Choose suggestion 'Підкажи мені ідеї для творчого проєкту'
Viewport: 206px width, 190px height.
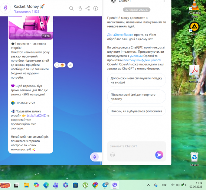point(136,96)
